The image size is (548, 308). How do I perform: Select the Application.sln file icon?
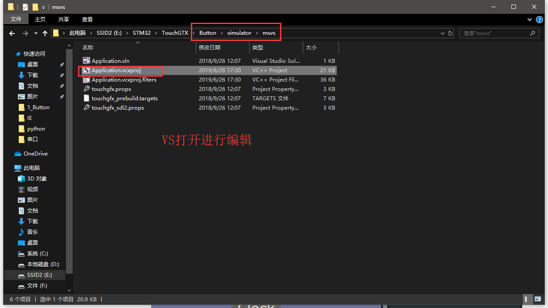click(x=87, y=61)
